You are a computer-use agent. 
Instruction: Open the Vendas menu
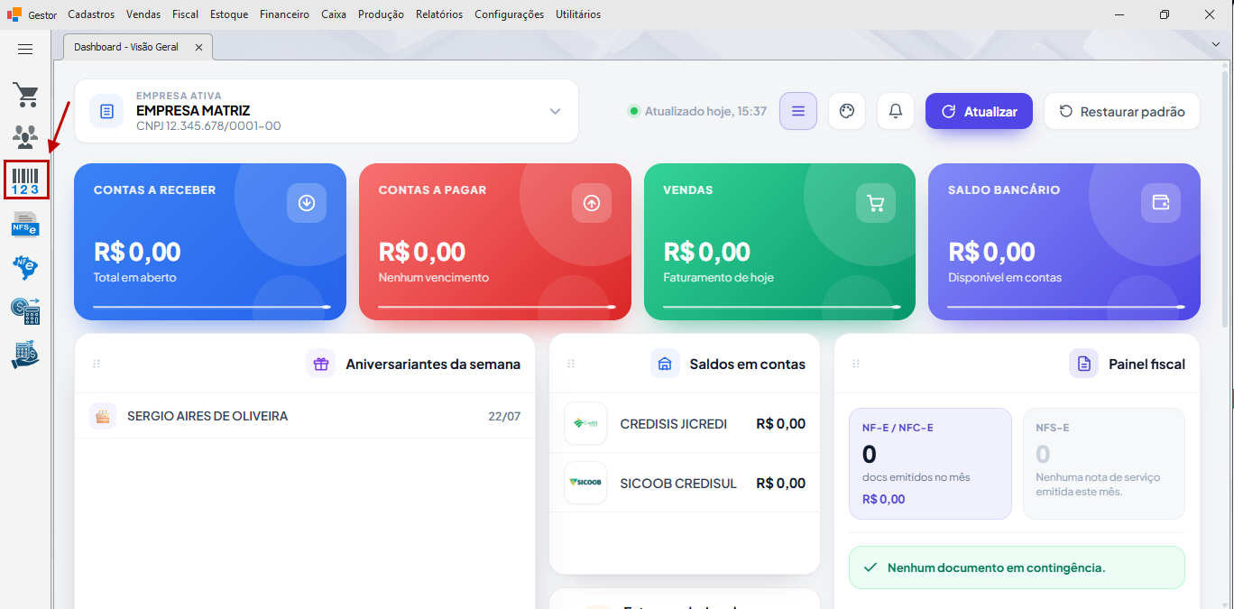pyautogui.click(x=143, y=14)
